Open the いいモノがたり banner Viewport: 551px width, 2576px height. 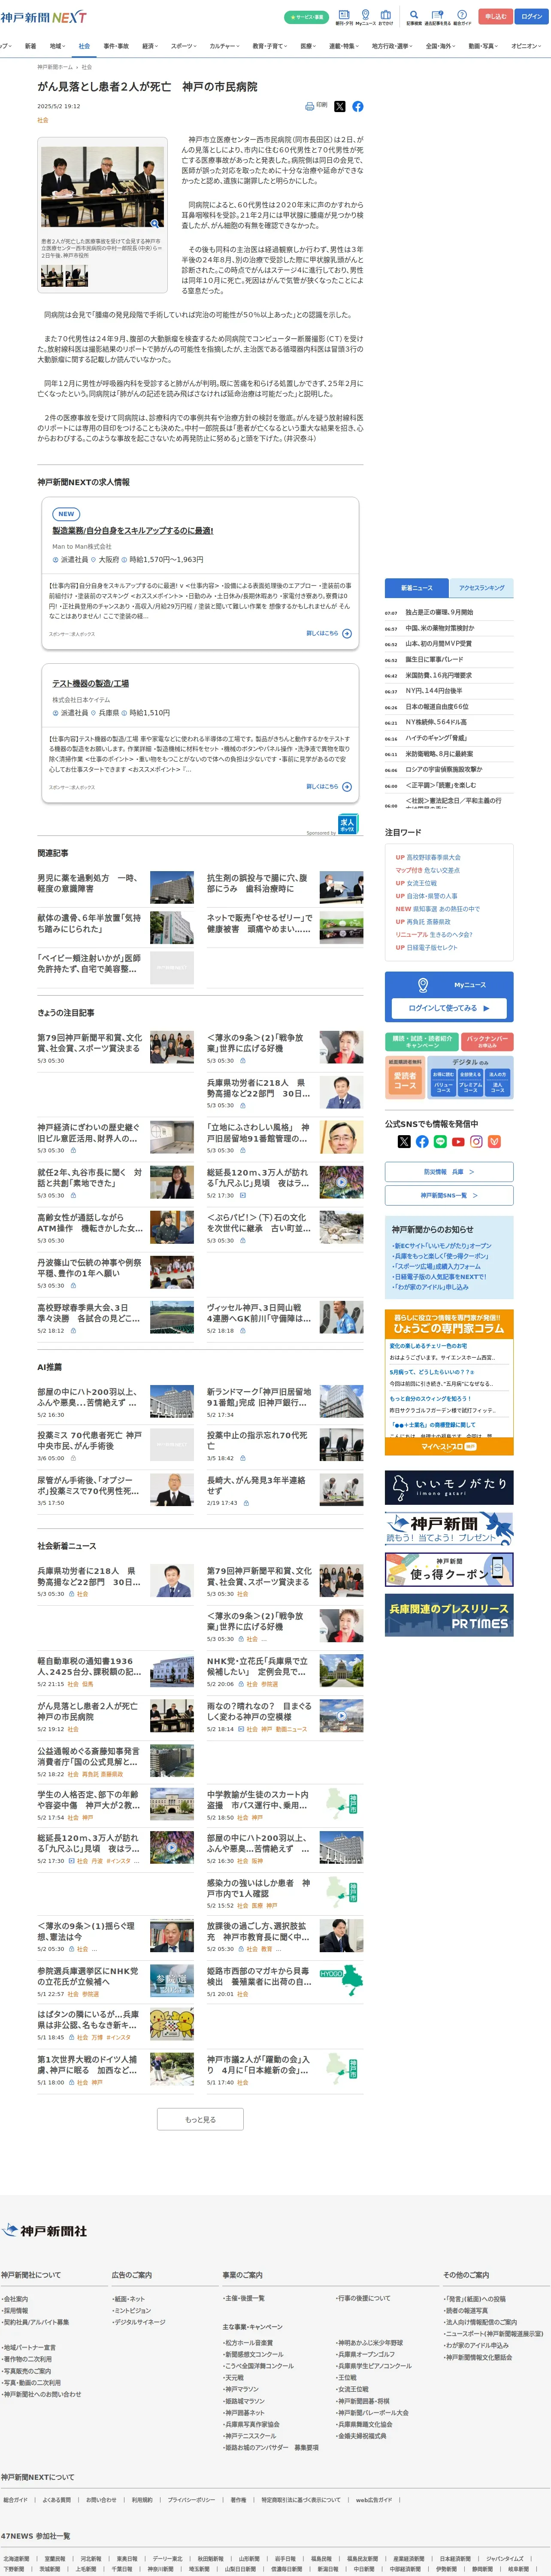[x=449, y=1487]
